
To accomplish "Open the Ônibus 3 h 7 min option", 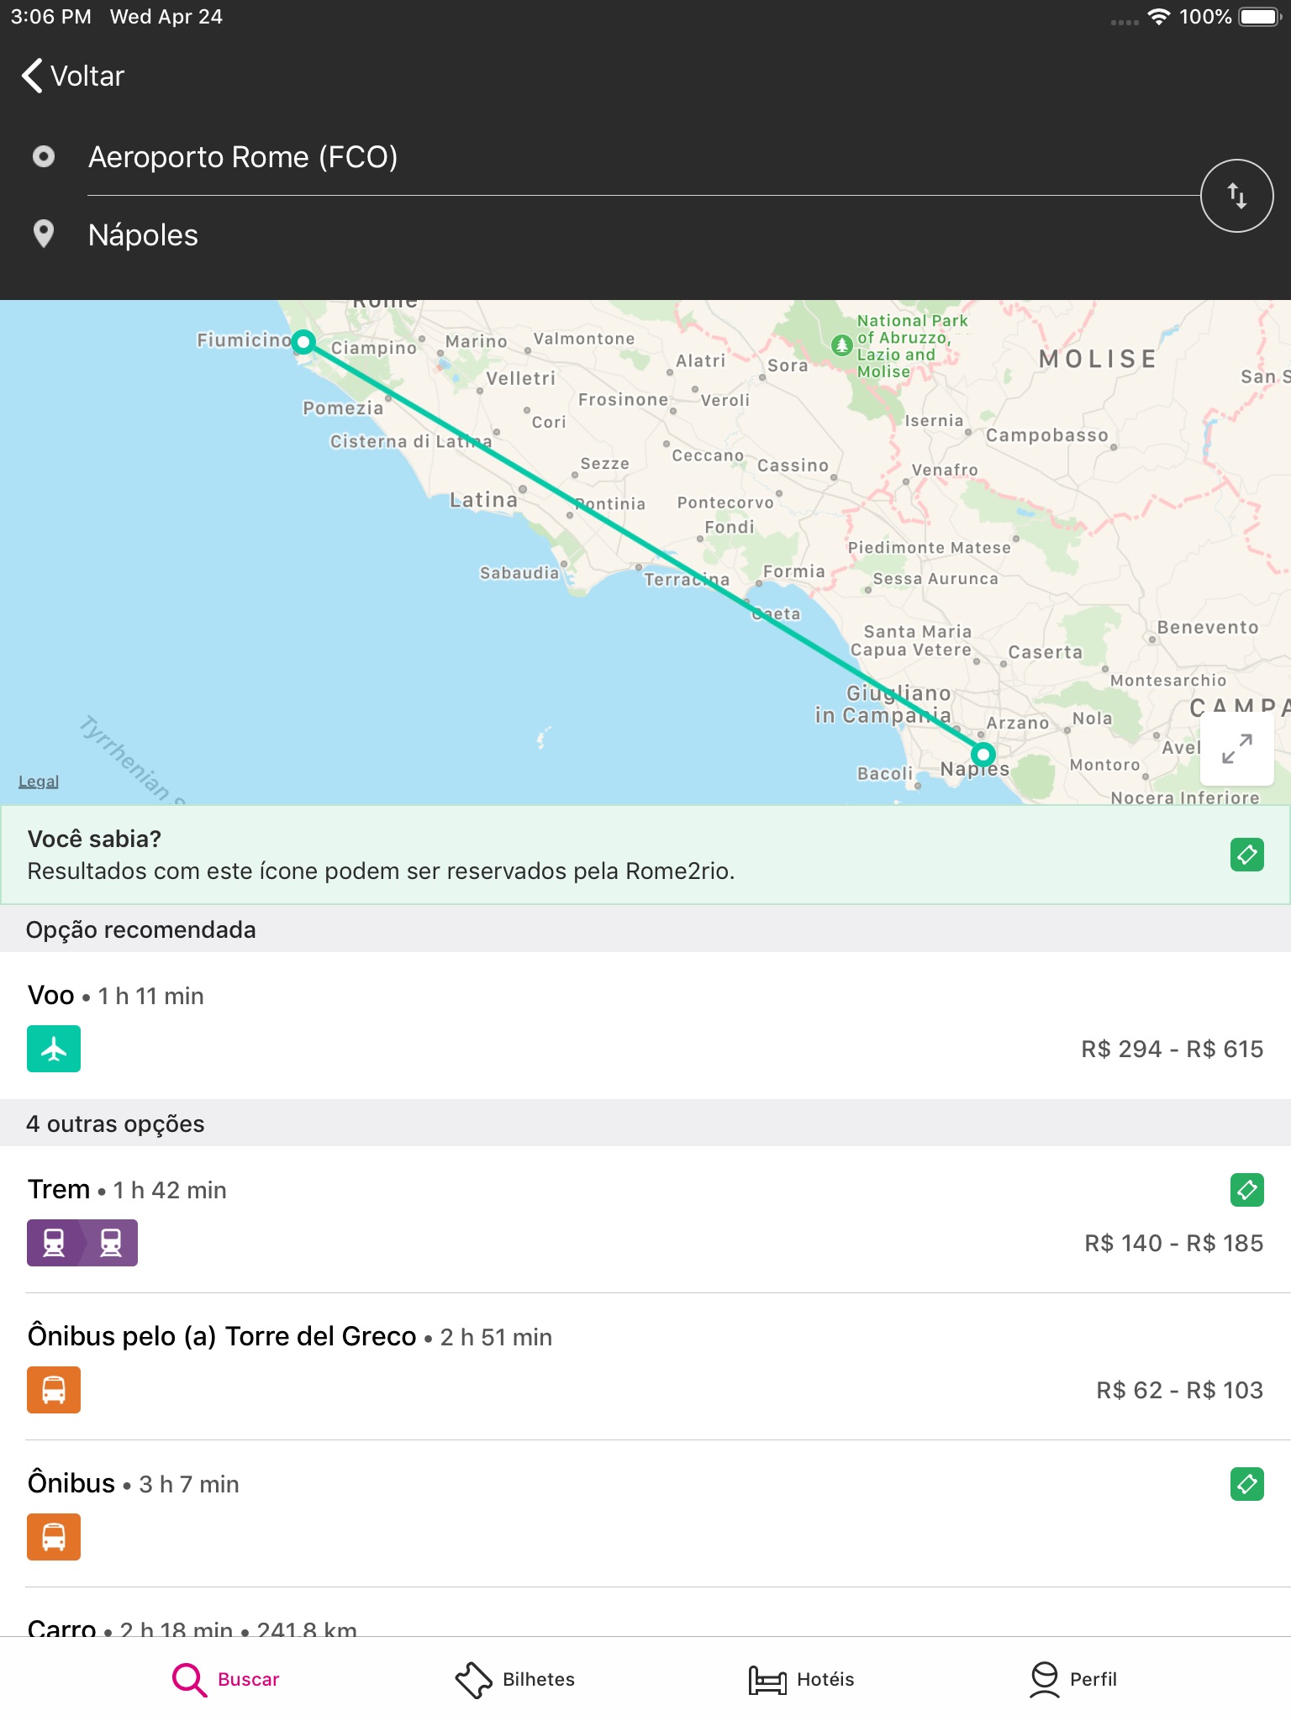I will pyautogui.click(x=645, y=1513).
